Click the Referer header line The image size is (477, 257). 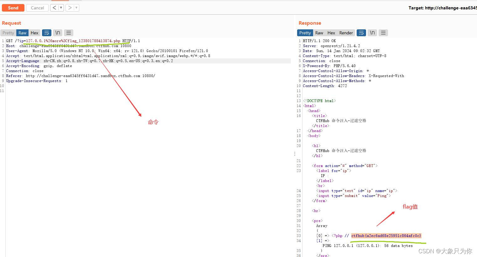point(81,76)
